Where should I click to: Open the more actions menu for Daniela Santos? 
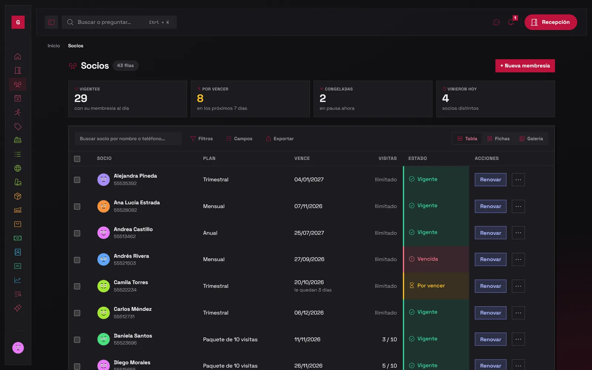tap(518, 339)
